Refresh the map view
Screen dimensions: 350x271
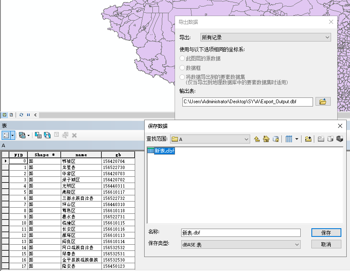[x=21, y=115]
